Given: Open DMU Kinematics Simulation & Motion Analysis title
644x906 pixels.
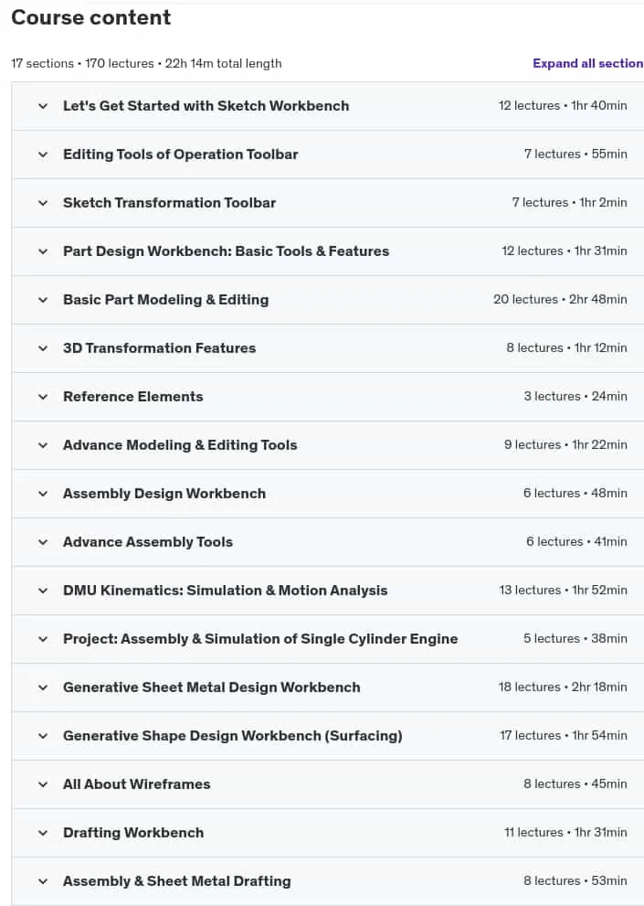Looking at the screenshot, I should 226,591.
